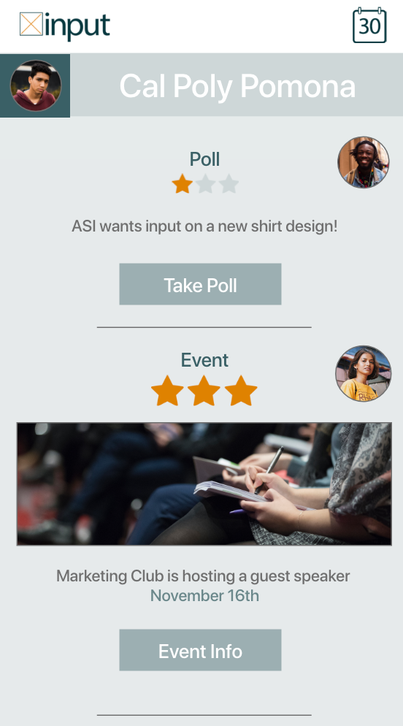Tap the Cal Poly Pomona header
The height and width of the screenshot is (726, 403).
(x=237, y=85)
